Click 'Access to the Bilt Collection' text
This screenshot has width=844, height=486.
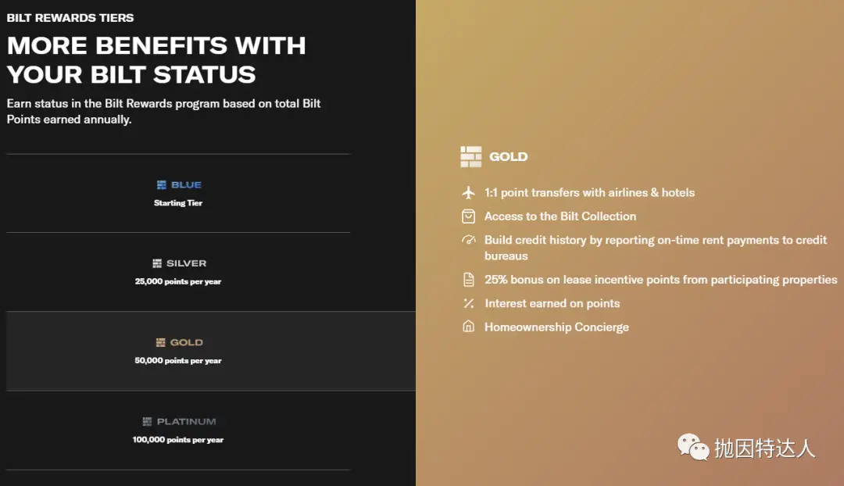(560, 216)
